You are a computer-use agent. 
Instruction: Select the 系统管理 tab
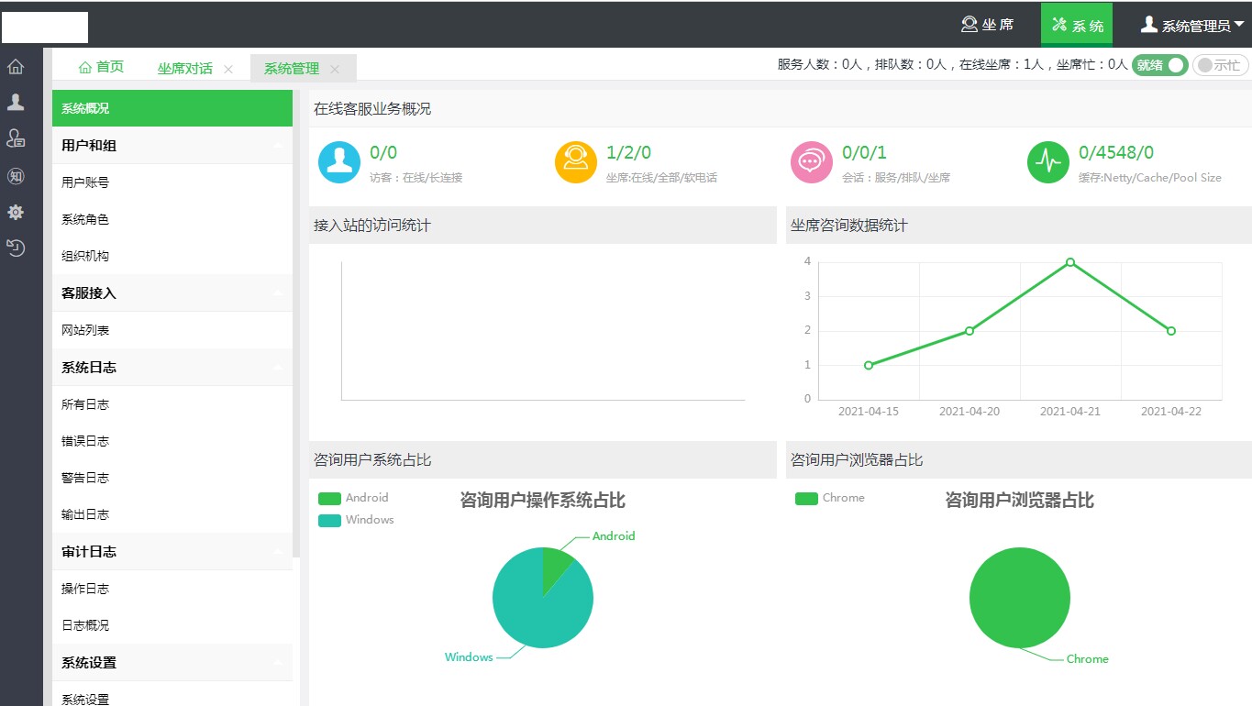292,68
